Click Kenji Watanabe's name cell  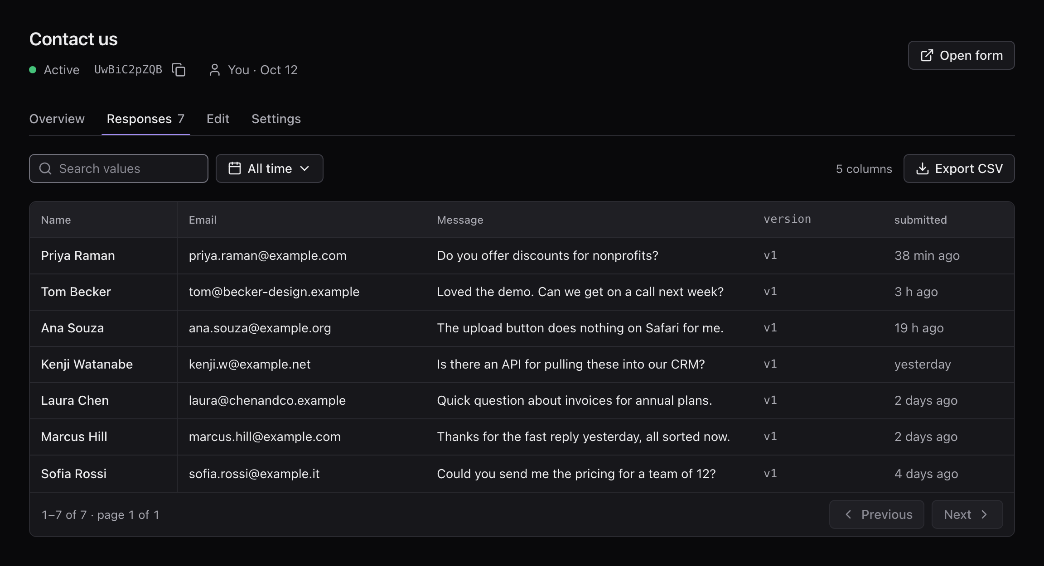87,365
